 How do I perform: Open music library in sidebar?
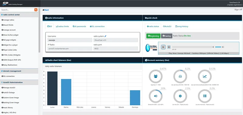(x=7, y=108)
